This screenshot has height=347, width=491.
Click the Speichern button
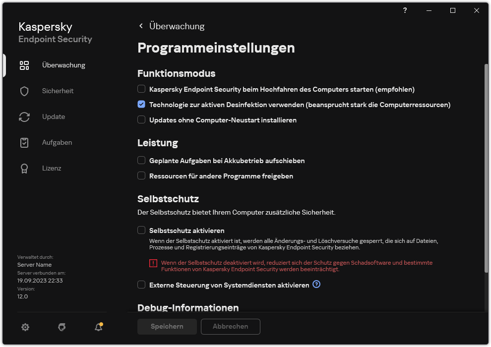[167, 327]
